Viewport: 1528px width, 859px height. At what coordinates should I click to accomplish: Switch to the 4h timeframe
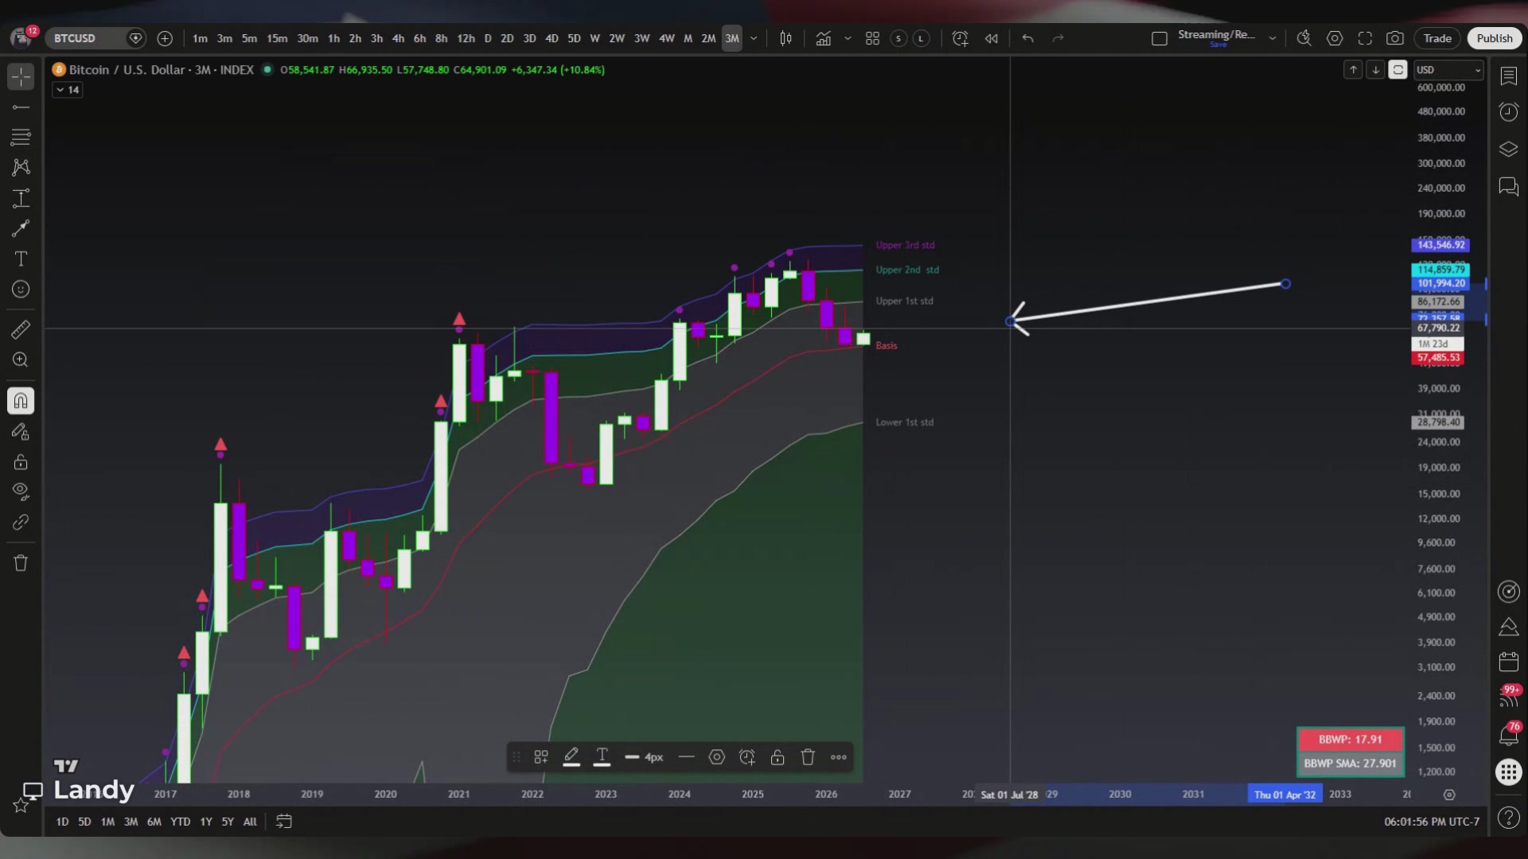pyautogui.click(x=398, y=38)
